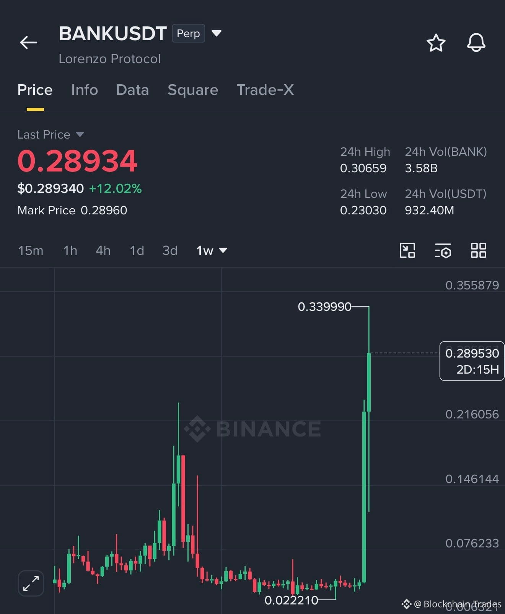Open chart indicator settings icon

tap(443, 251)
